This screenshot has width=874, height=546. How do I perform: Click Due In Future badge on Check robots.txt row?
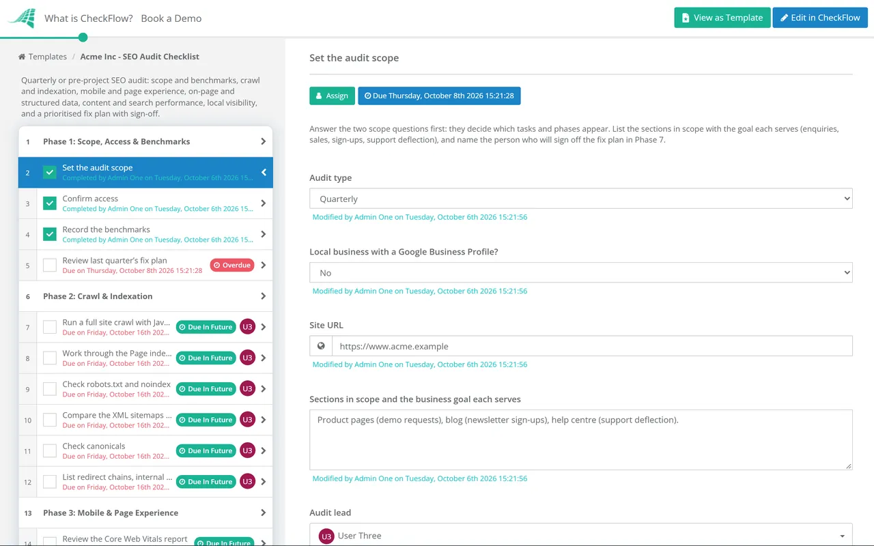click(x=206, y=389)
